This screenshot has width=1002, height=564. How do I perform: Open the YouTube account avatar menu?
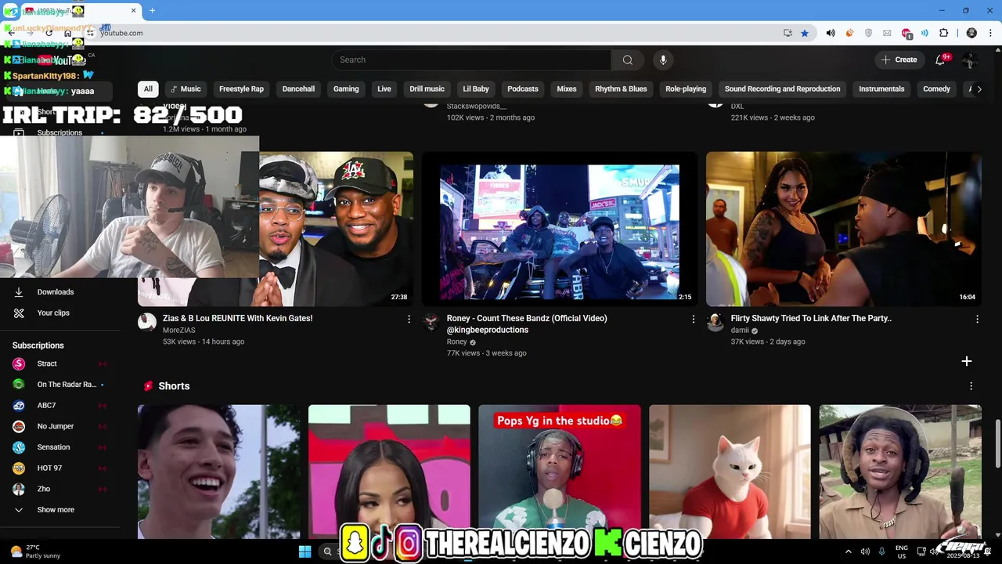[x=970, y=60]
